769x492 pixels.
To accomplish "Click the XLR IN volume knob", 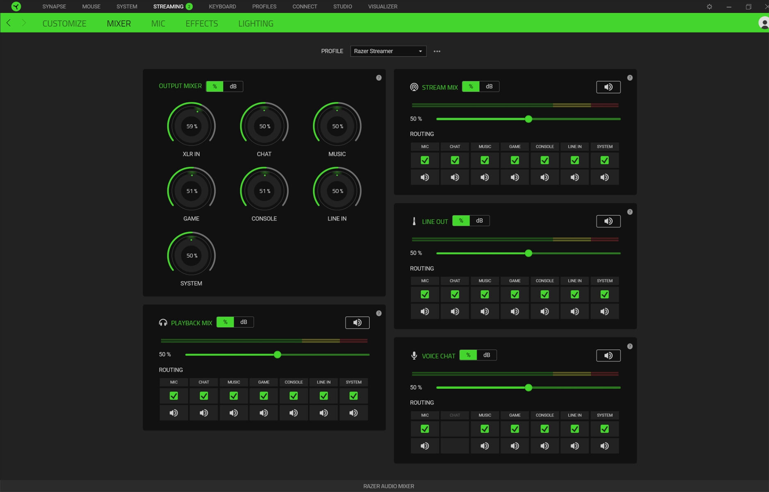I will [191, 126].
